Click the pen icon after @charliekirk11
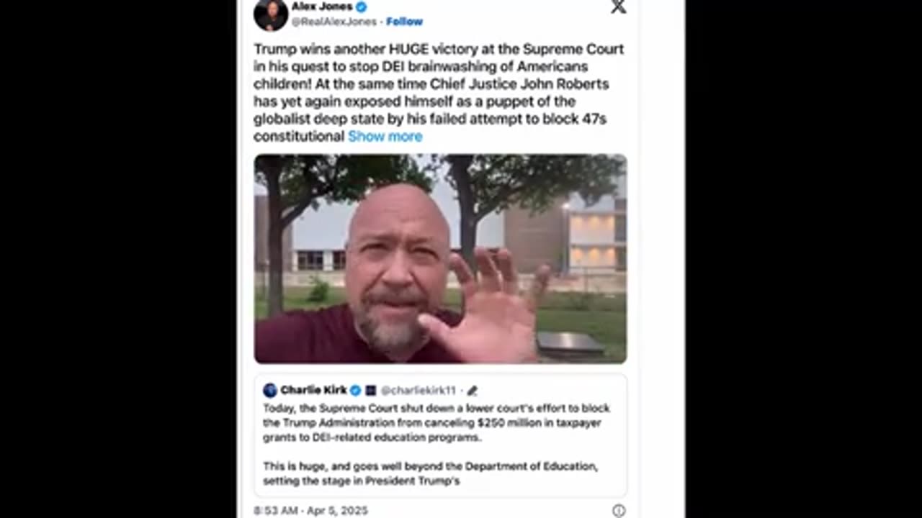 click(472, 391)
